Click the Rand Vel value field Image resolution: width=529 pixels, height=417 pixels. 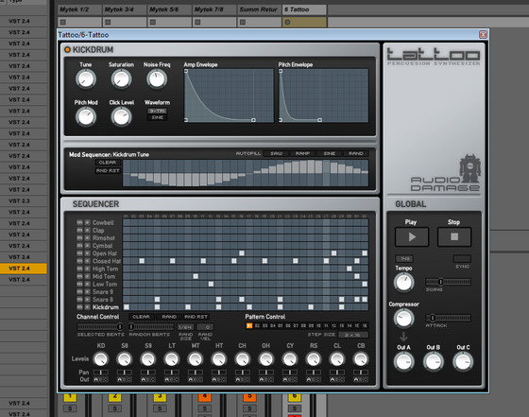coord(206,327)
